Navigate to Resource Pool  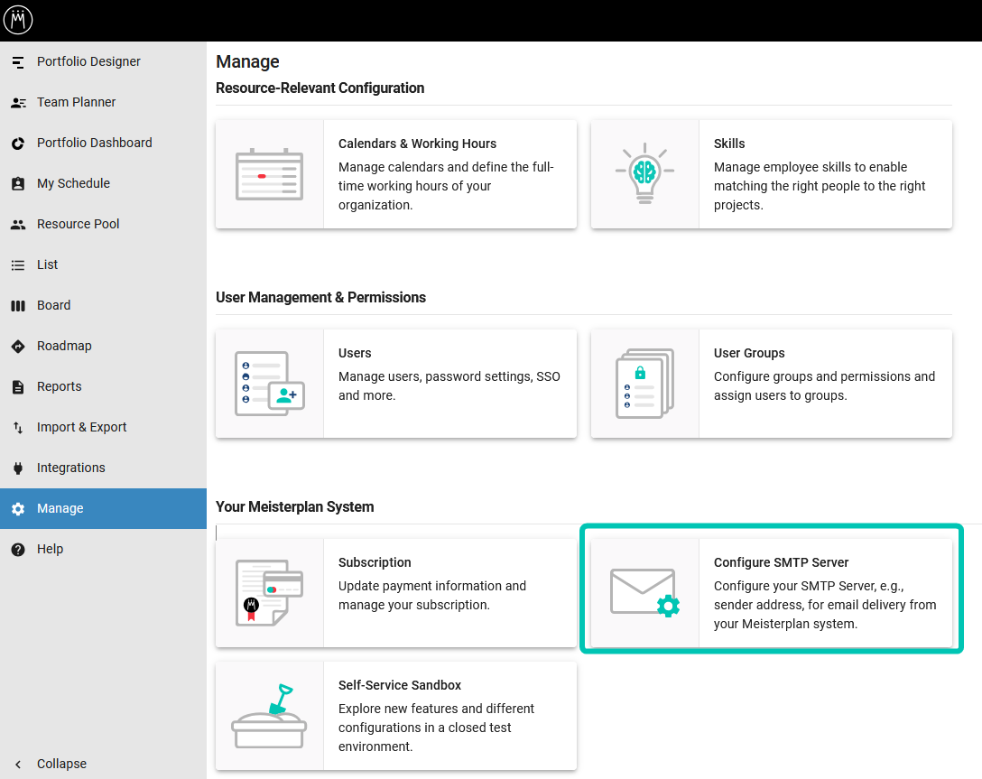pyautogui.click(x=79, y=224)
